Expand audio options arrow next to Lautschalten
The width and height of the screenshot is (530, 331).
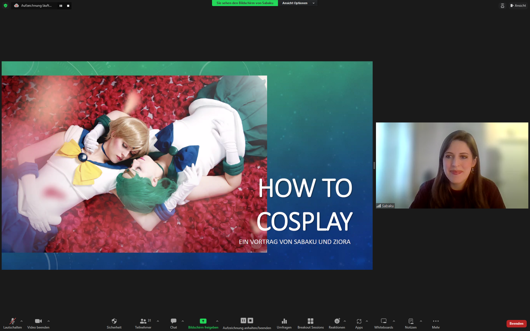pos(22,321)
